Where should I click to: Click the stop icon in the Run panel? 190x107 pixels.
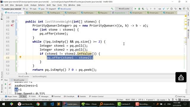click(6, 88)
